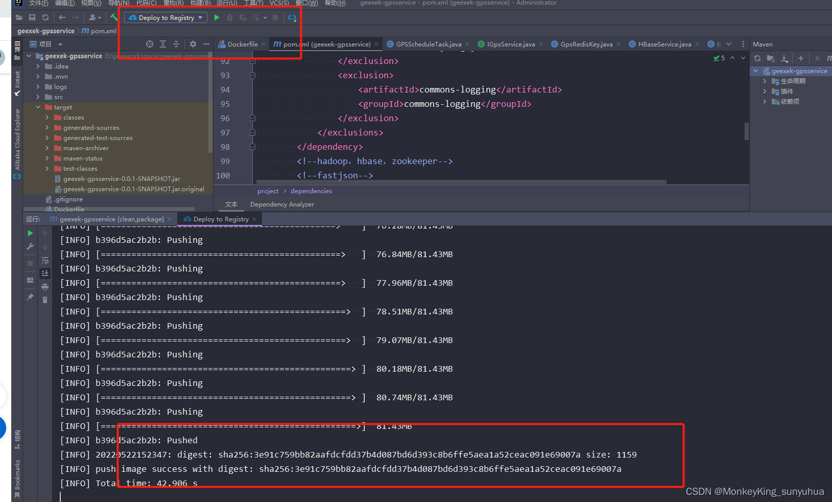Click the Rerun green play icon in Run panel

click(30, 233)
